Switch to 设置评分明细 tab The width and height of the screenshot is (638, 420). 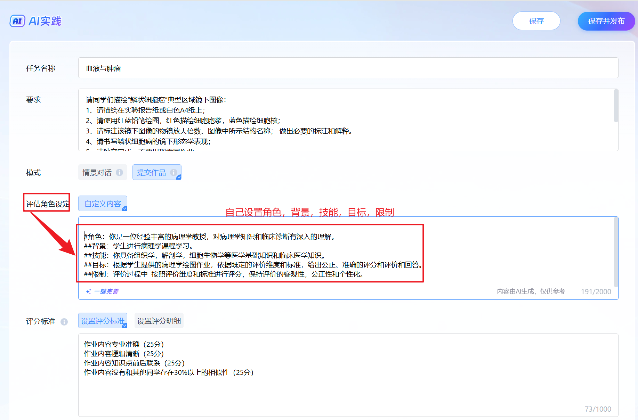pos(159,321)
